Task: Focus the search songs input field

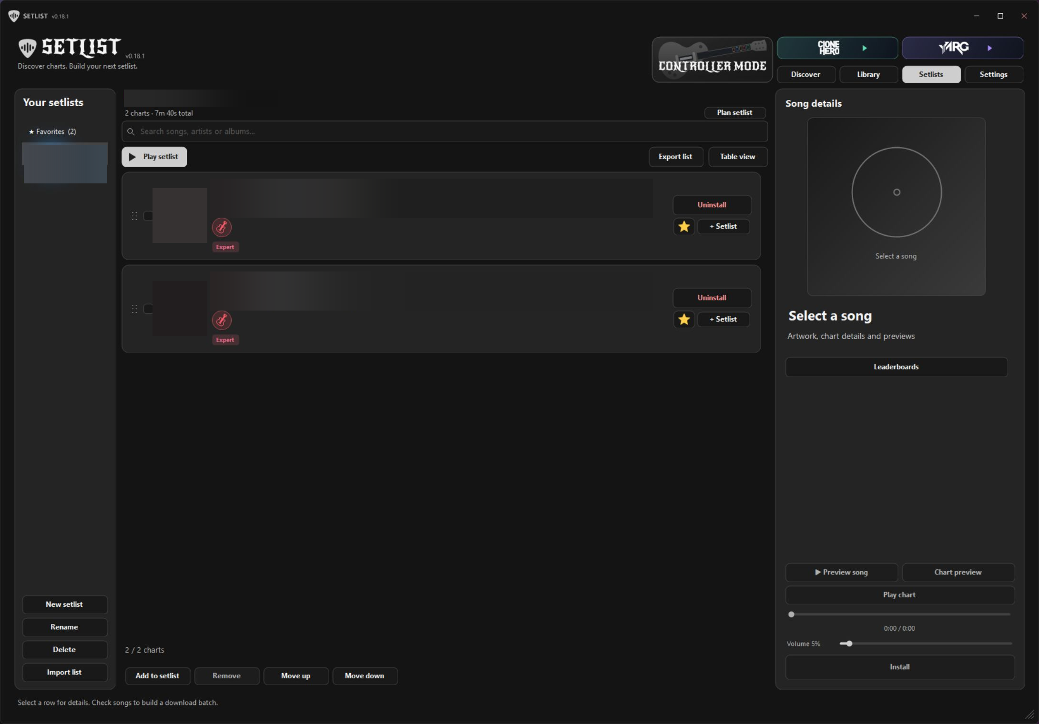Action: coord(445,131)
